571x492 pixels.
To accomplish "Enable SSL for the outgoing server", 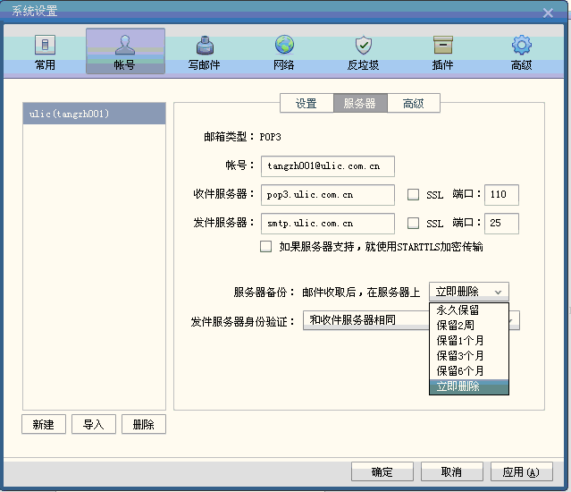I will [x=413, y=223].
